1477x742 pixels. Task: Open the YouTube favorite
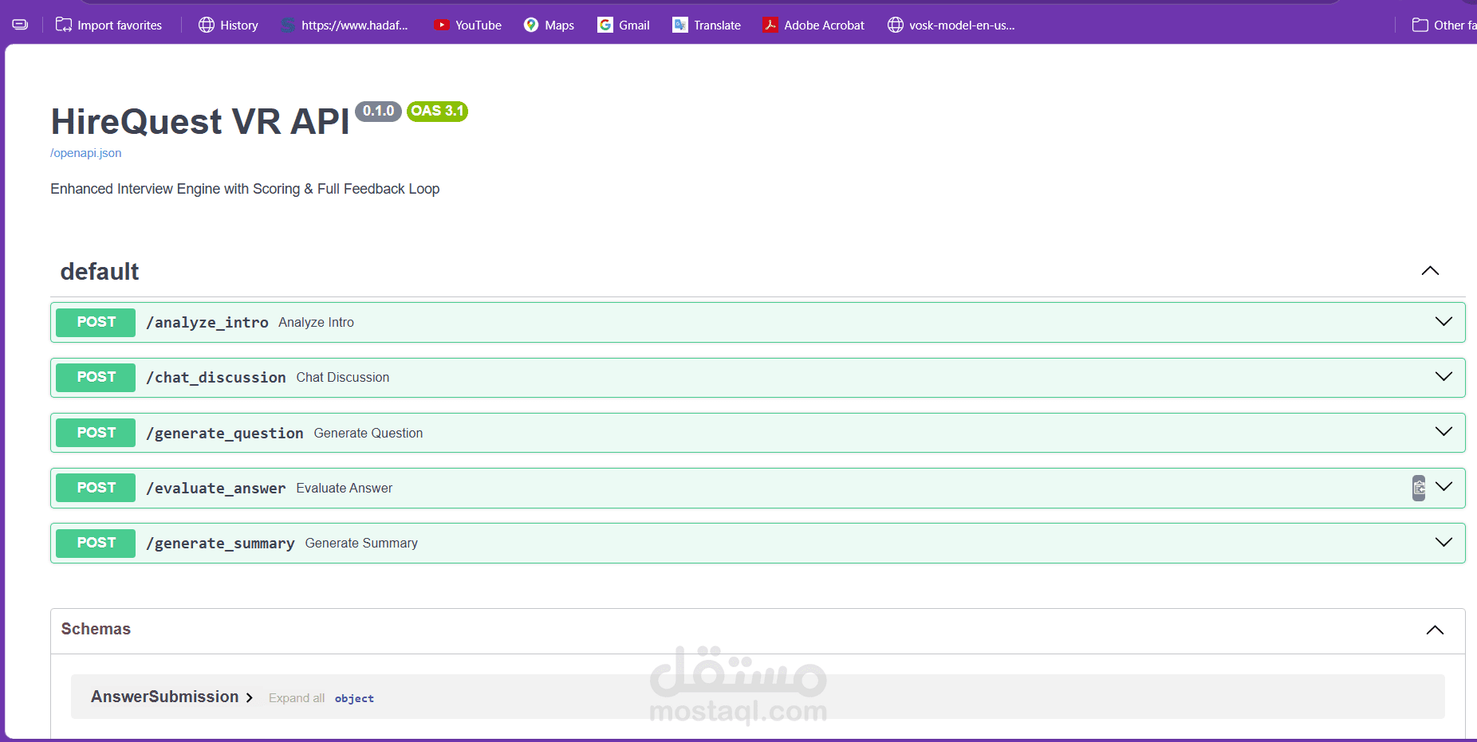[467, 25]
